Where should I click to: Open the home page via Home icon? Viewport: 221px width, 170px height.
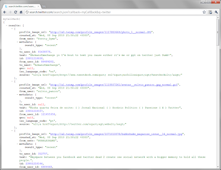pos(21,12)
